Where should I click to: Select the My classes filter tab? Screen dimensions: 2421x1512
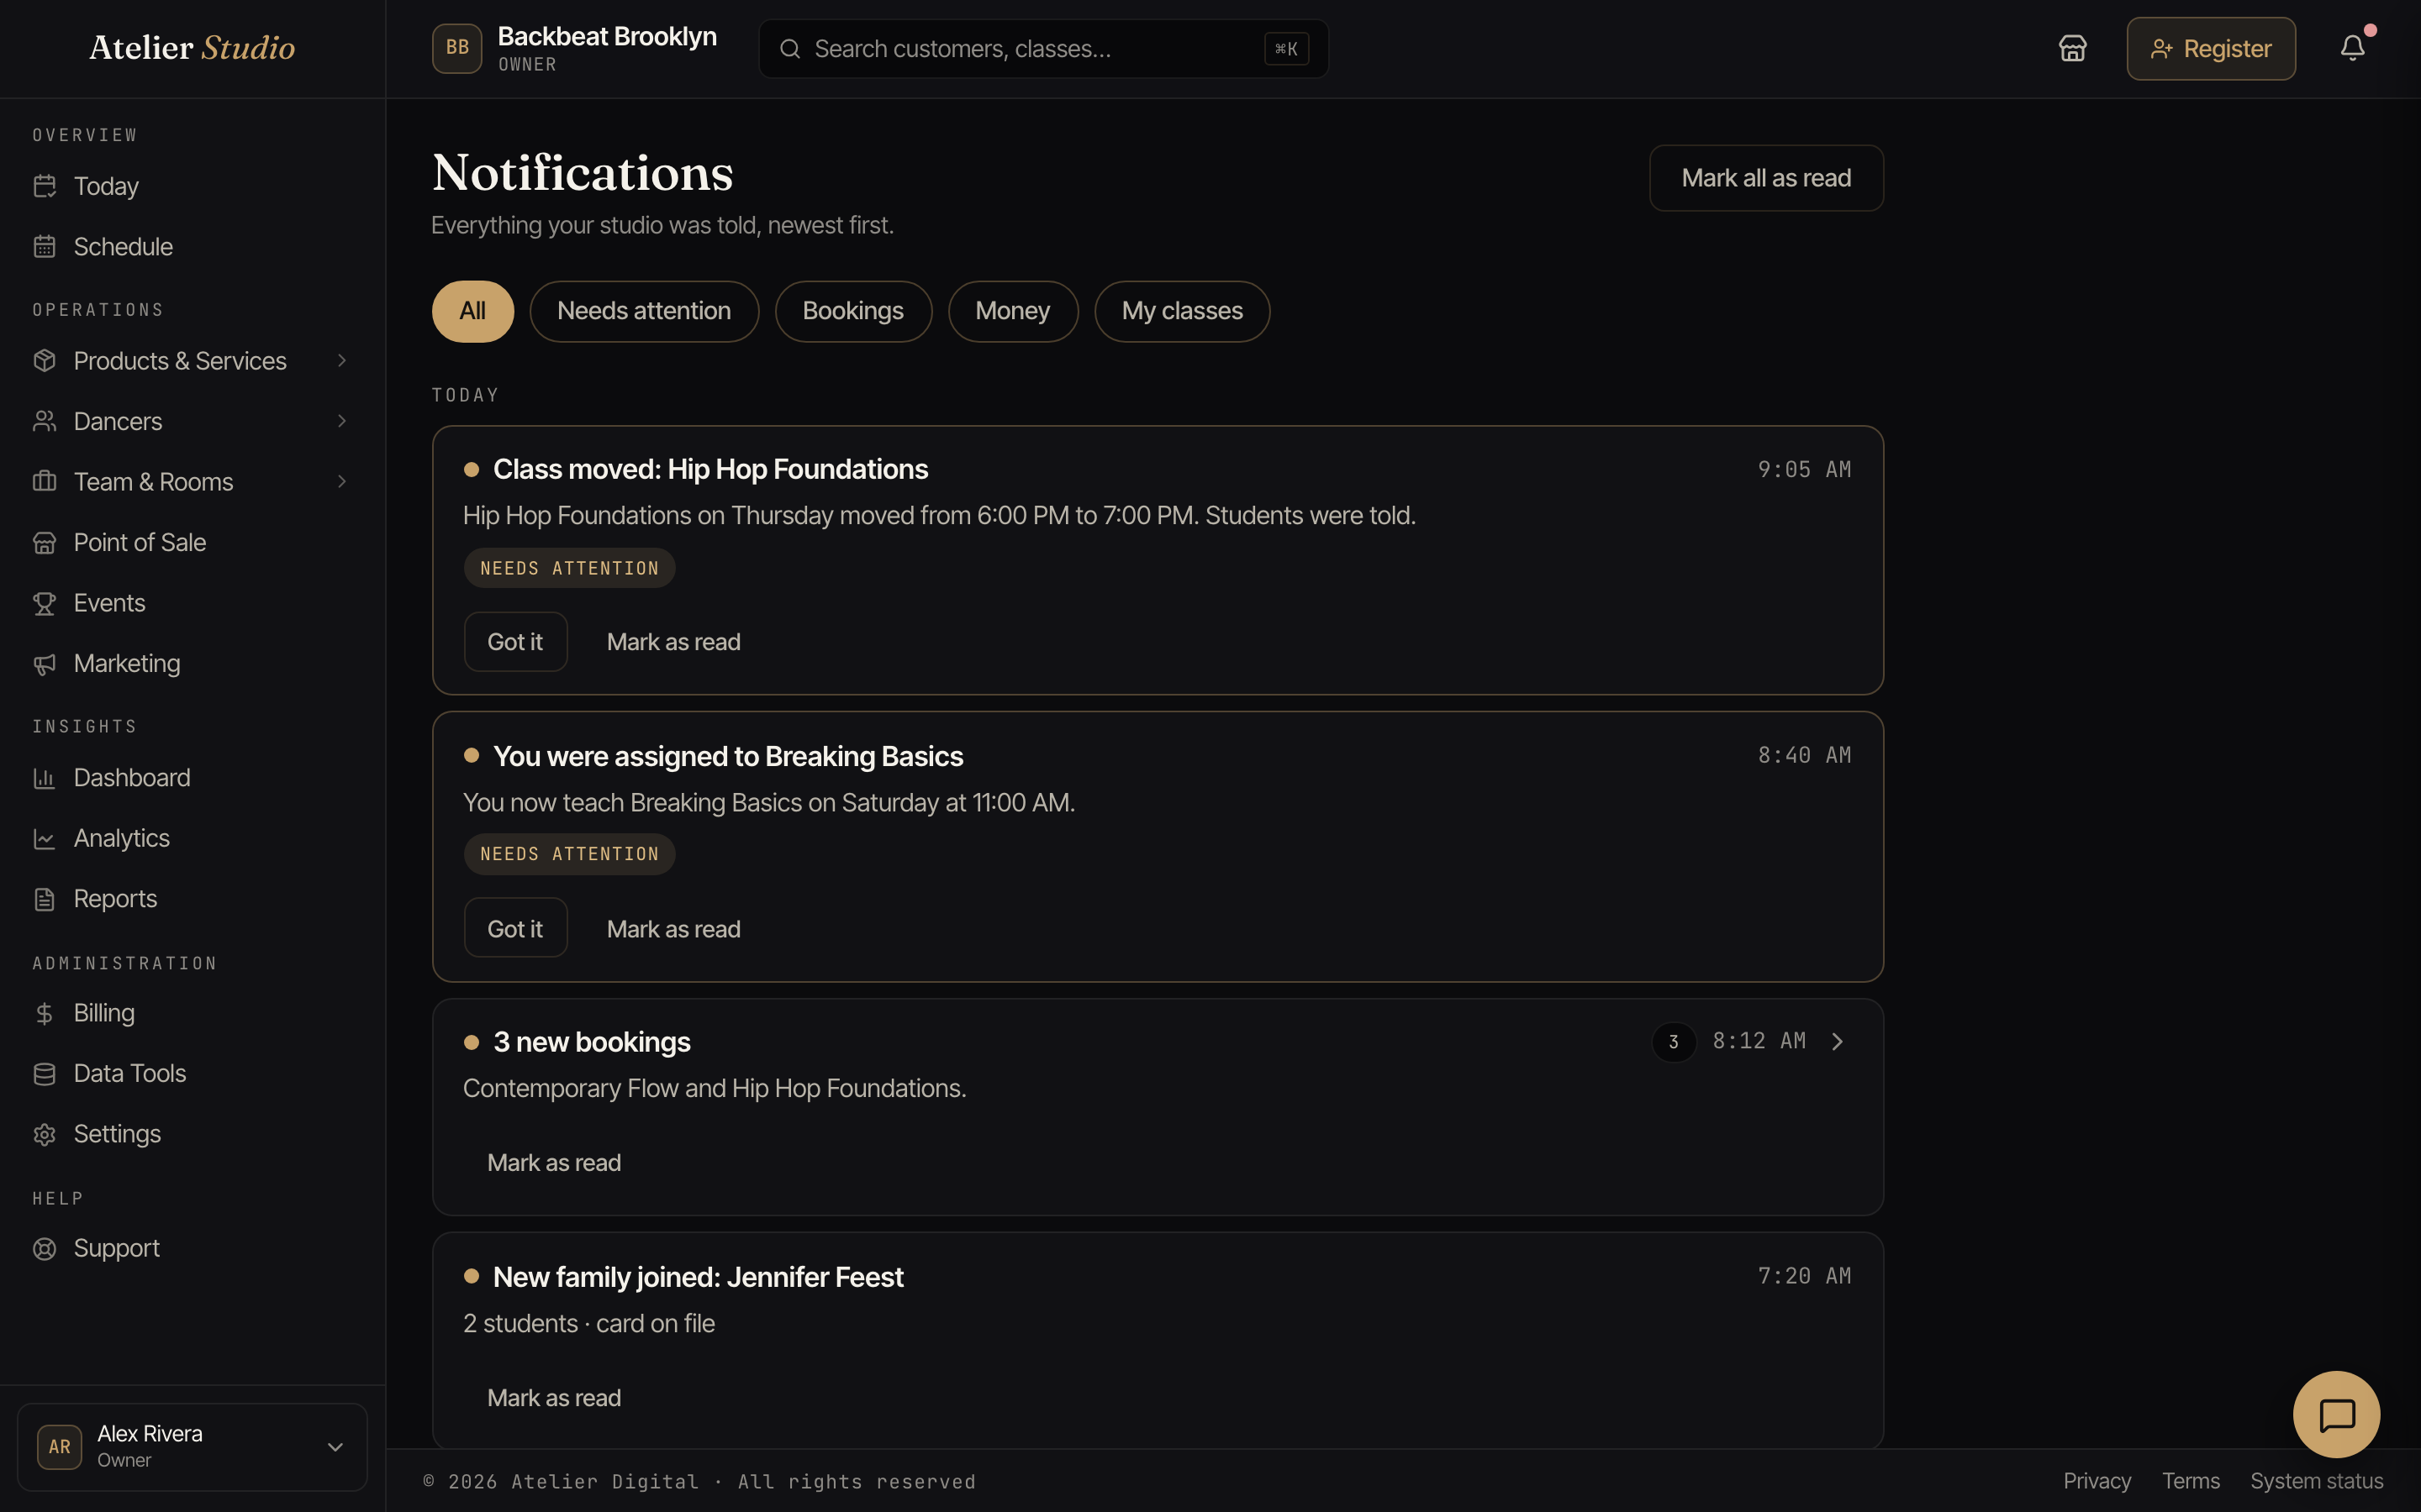[1183, 311]
